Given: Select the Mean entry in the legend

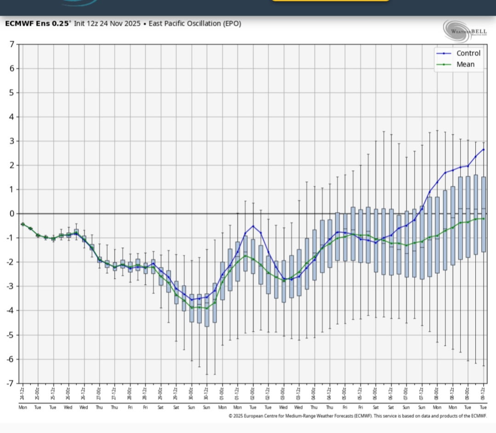Looking at the screenshot, I should pyautogui.click(x=465, y=65).
